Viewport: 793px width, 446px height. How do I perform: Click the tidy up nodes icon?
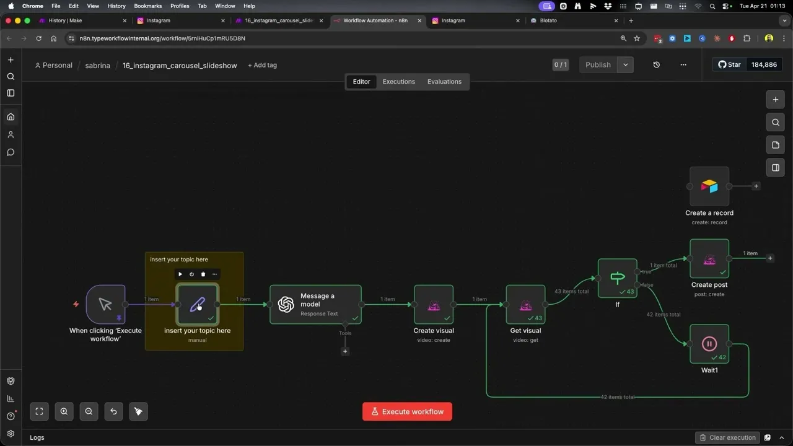tap(138, 411)
